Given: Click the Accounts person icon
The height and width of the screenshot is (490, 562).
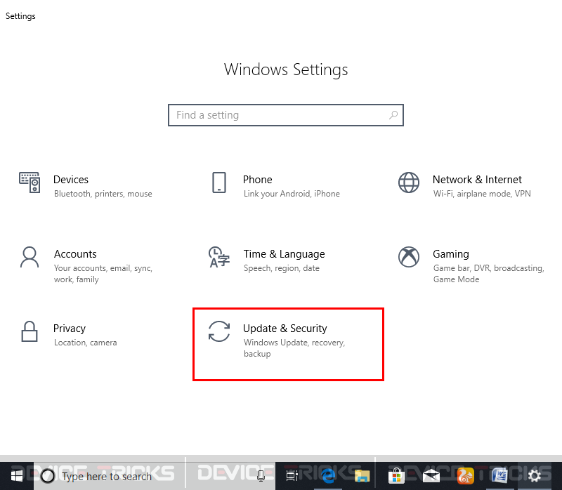Looking at the screenshot, I should point(29,257).
